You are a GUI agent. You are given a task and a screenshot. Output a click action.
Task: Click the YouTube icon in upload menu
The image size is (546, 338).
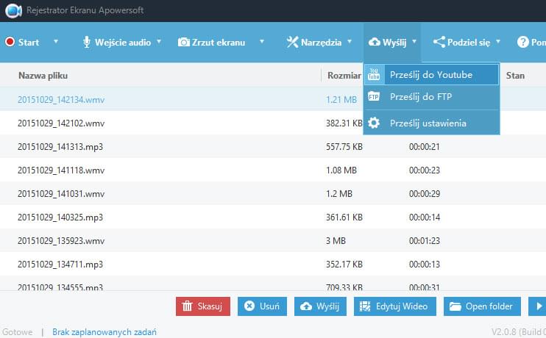374,74
